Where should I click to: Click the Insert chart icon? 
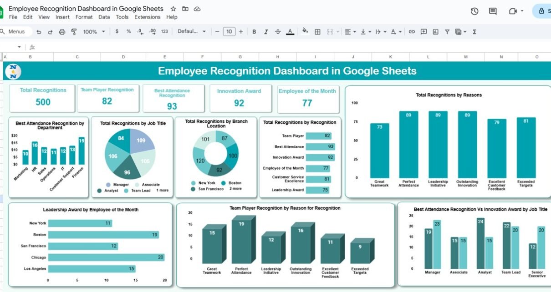coord(436,32)
